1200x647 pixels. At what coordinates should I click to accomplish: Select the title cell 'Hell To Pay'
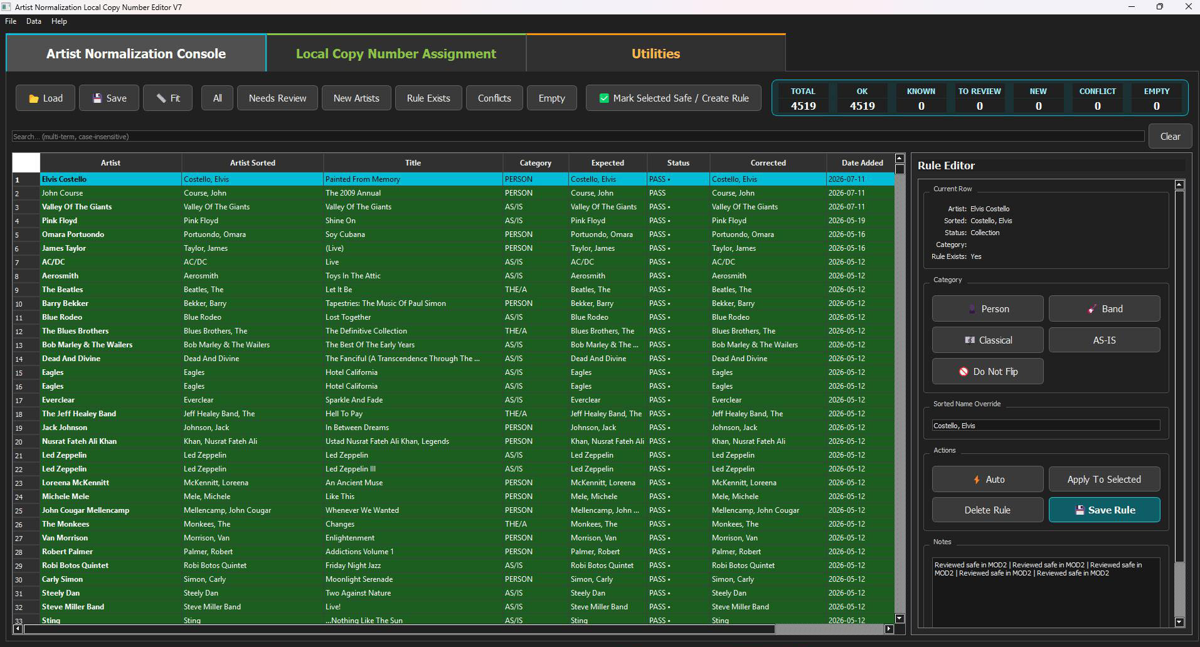click(x=413, y=414)
